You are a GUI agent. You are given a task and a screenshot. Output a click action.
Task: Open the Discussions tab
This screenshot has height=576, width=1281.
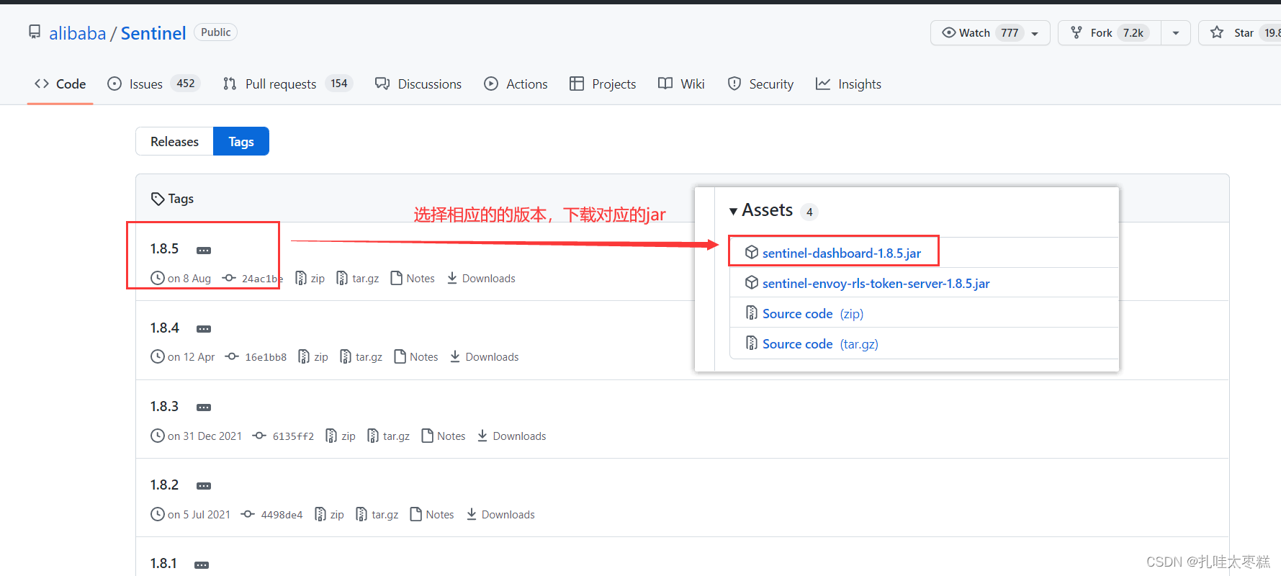tap(418, 84)
